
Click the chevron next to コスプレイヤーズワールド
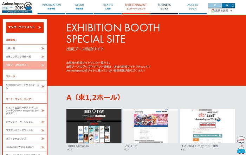43,130
